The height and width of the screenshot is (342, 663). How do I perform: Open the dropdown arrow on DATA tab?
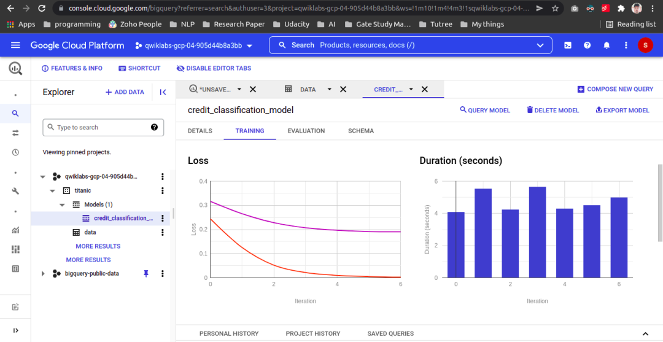pos(329,89)
